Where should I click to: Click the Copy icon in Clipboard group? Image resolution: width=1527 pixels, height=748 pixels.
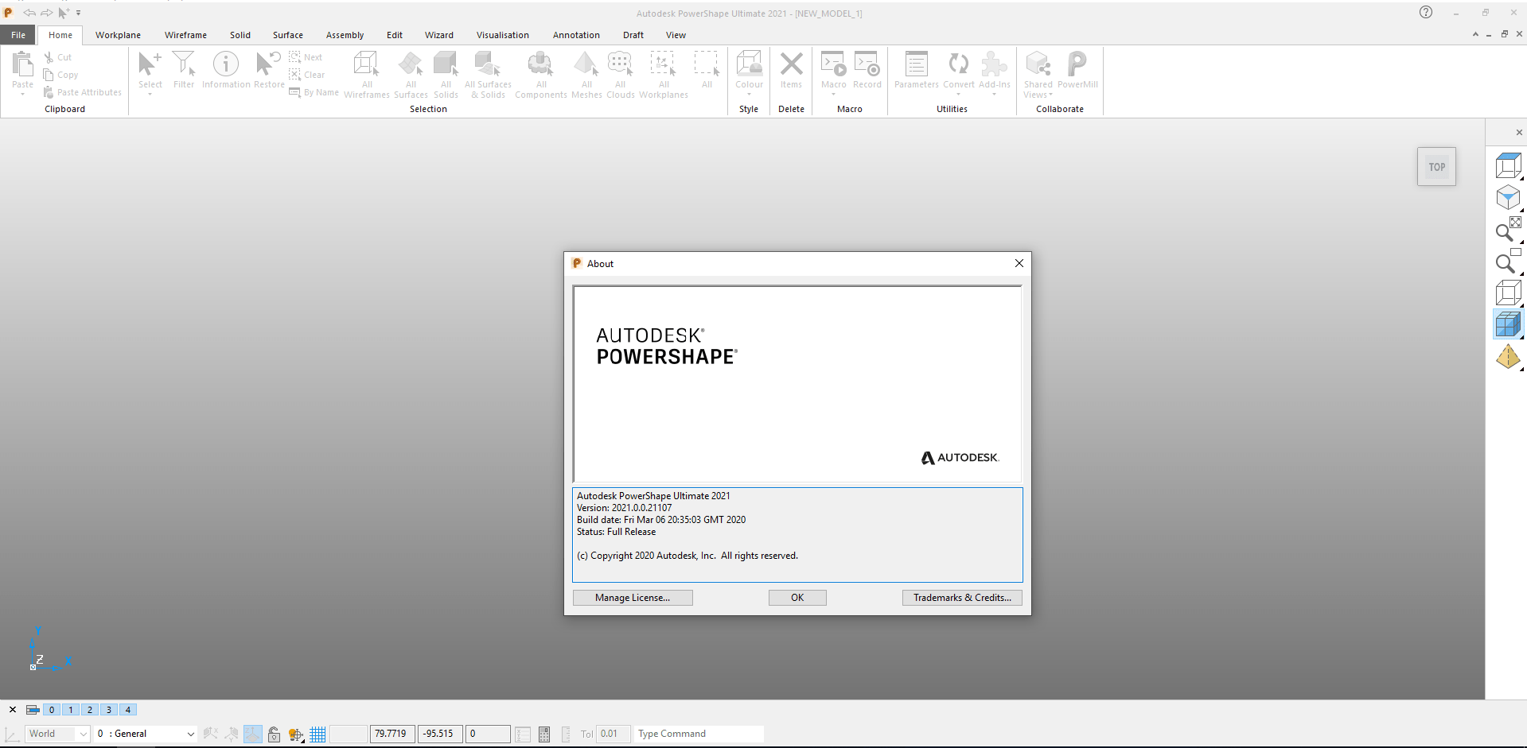[x=49, y=75]
